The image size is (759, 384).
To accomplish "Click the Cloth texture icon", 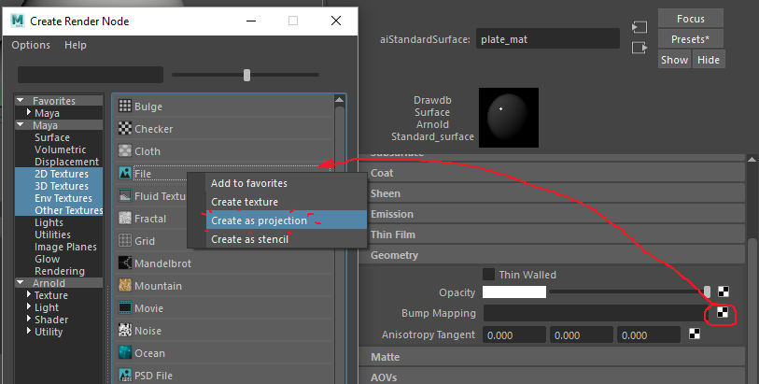I will (124, 151).
